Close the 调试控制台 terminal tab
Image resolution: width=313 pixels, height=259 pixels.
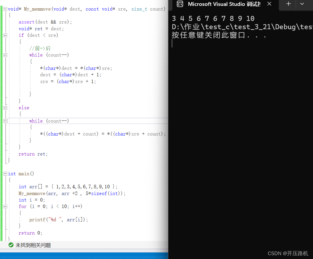click(269, 4)
